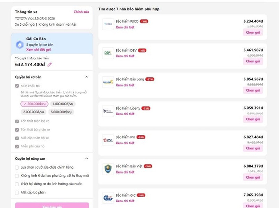Click Chọn gói for the DBV plan
The height and width of the screenshot is (208, 279).
click(x=253, y=61)
